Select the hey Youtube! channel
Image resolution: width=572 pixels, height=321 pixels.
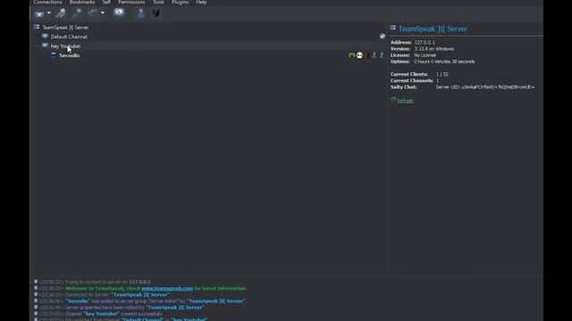[65, 46]
